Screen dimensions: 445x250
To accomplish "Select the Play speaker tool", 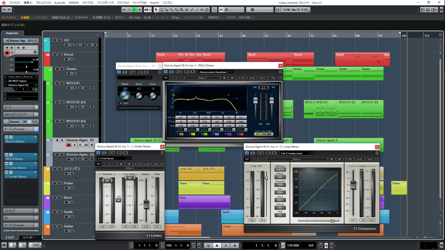I will point(202,10).
